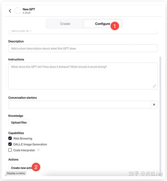Viewport: 167px width, 181px height.
Task: Click red annotation marker number 1
Action: 115,26
